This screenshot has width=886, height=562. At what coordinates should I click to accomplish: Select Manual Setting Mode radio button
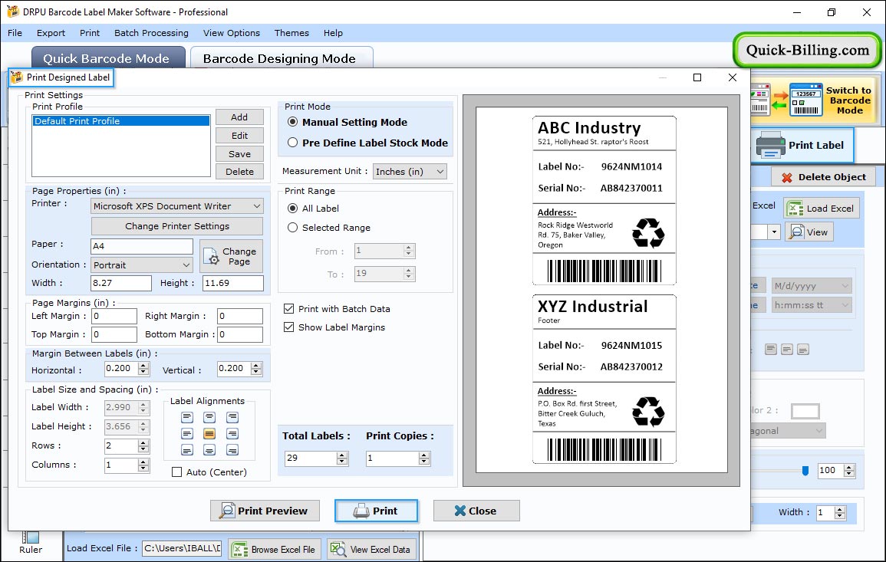293,122
